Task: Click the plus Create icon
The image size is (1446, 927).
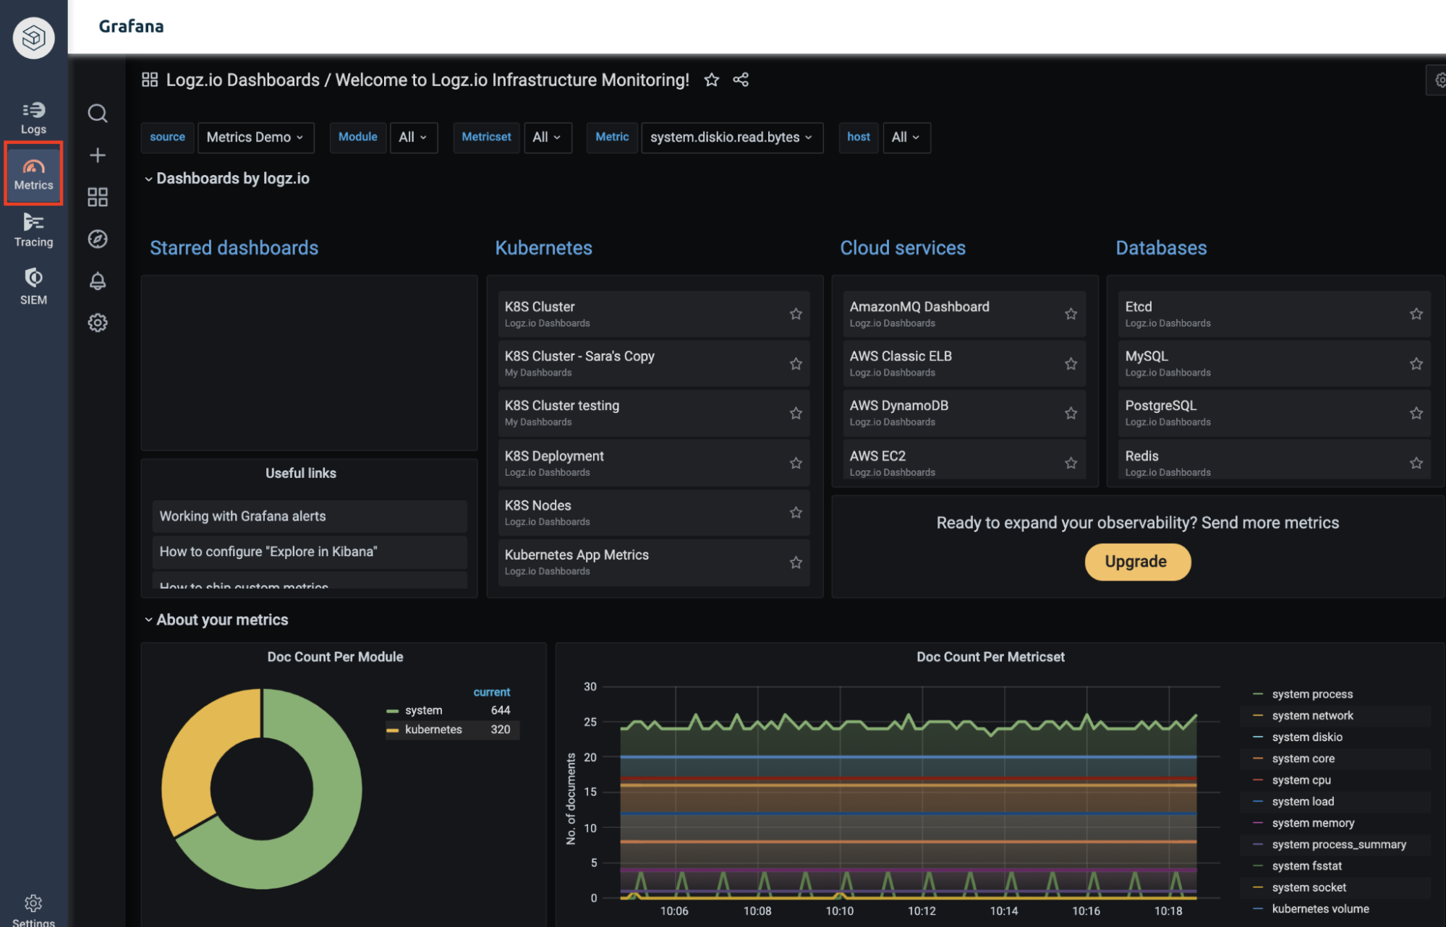Action: [x=98, y=155]
